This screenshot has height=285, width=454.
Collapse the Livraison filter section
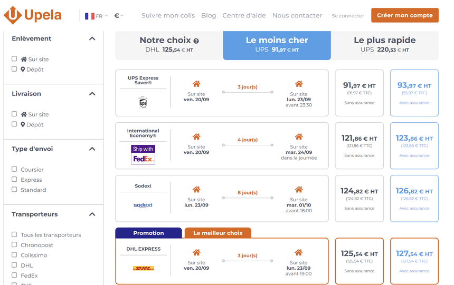92,94
